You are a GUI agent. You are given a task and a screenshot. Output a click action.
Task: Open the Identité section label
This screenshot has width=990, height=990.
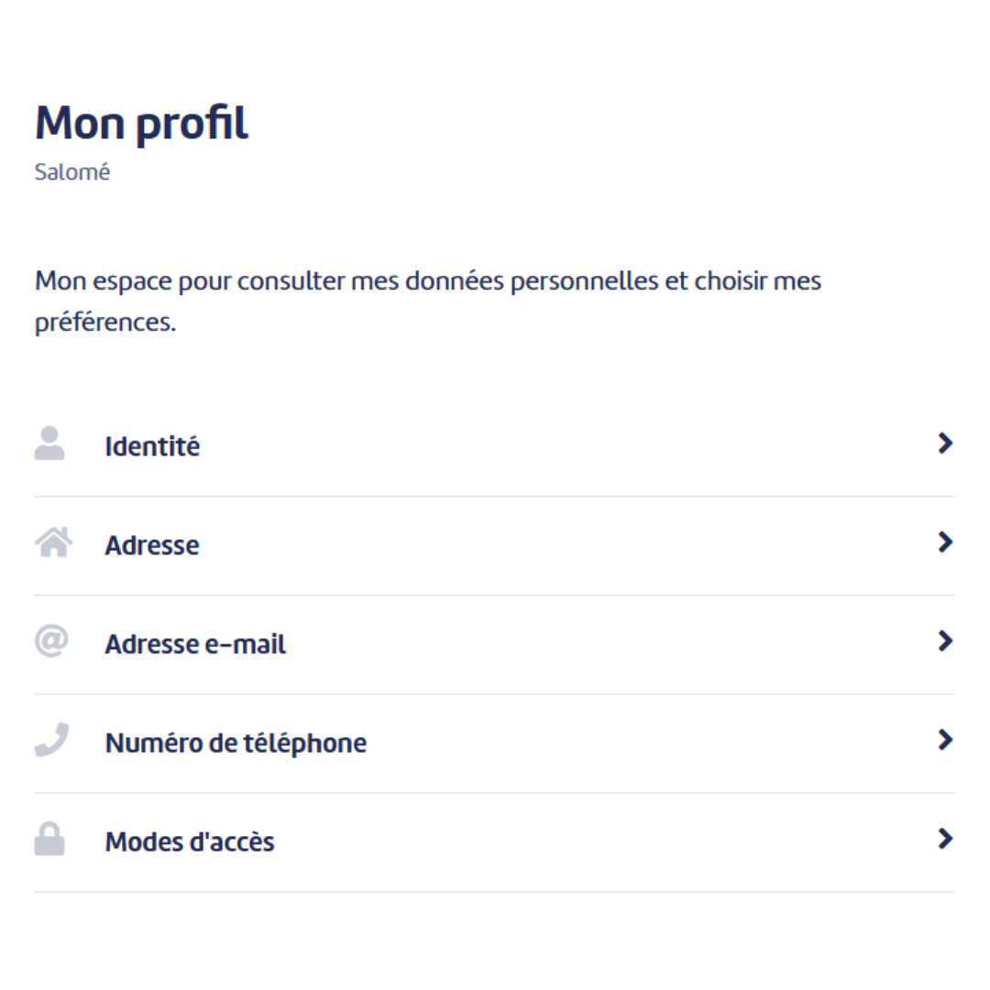click(152, 447)
